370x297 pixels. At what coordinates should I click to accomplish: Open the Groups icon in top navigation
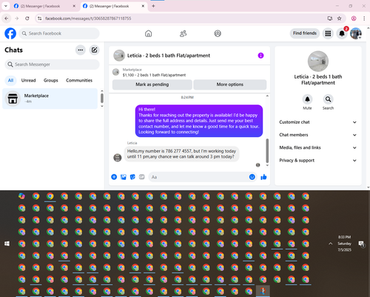coord(218,33)
